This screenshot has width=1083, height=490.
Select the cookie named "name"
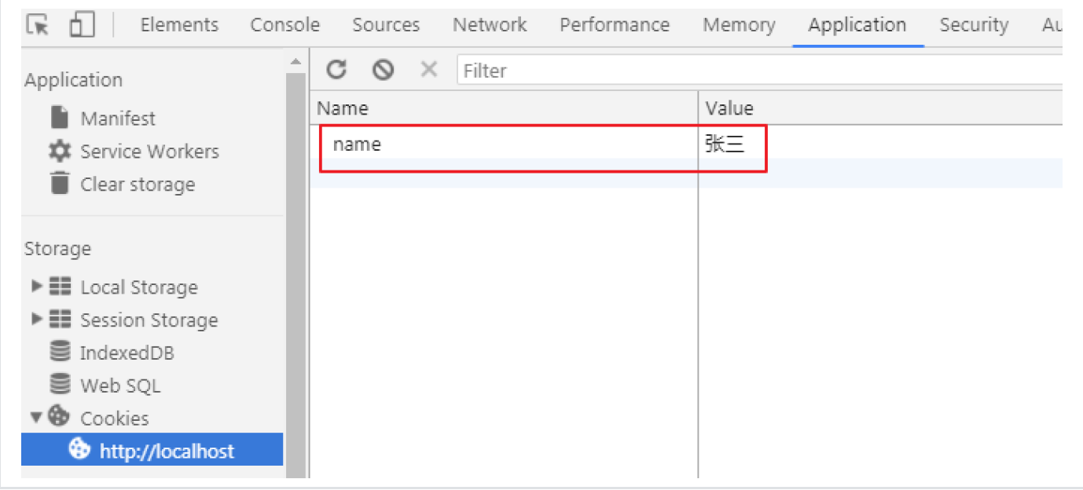point(357,144)
